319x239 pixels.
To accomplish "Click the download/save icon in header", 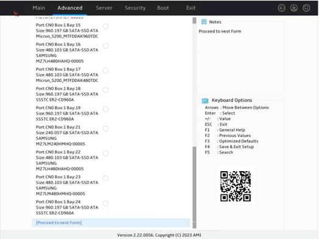I will click(294, 8).
